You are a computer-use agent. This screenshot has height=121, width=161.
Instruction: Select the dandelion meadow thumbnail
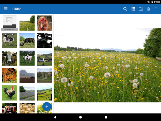tap(27, 23)
